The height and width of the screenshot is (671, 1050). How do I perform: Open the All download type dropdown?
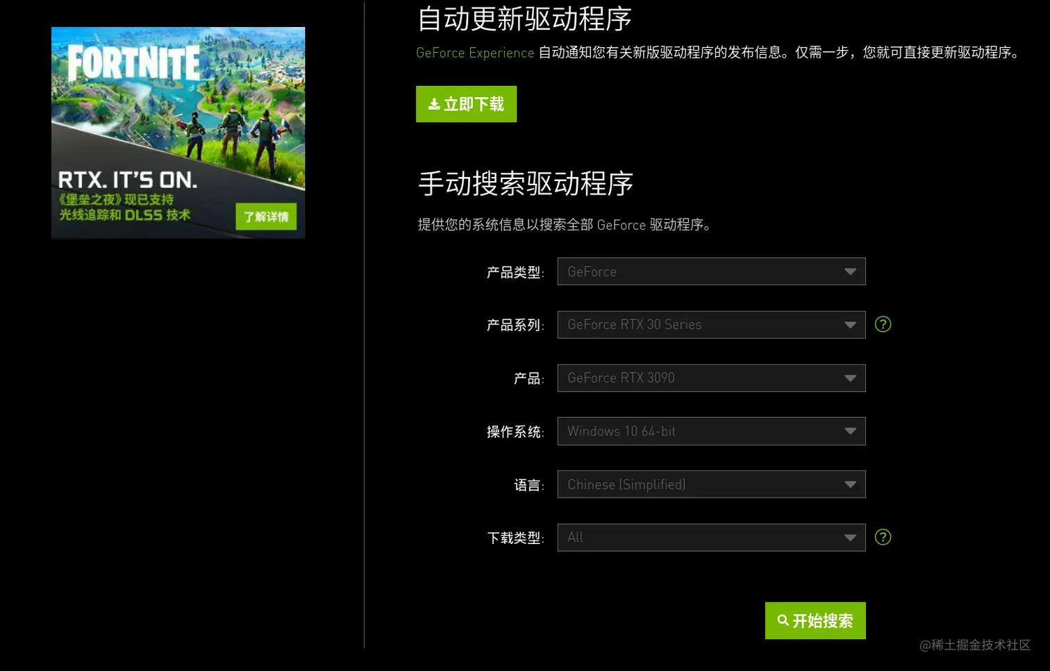pyautogui.click(x=711, y=537)
